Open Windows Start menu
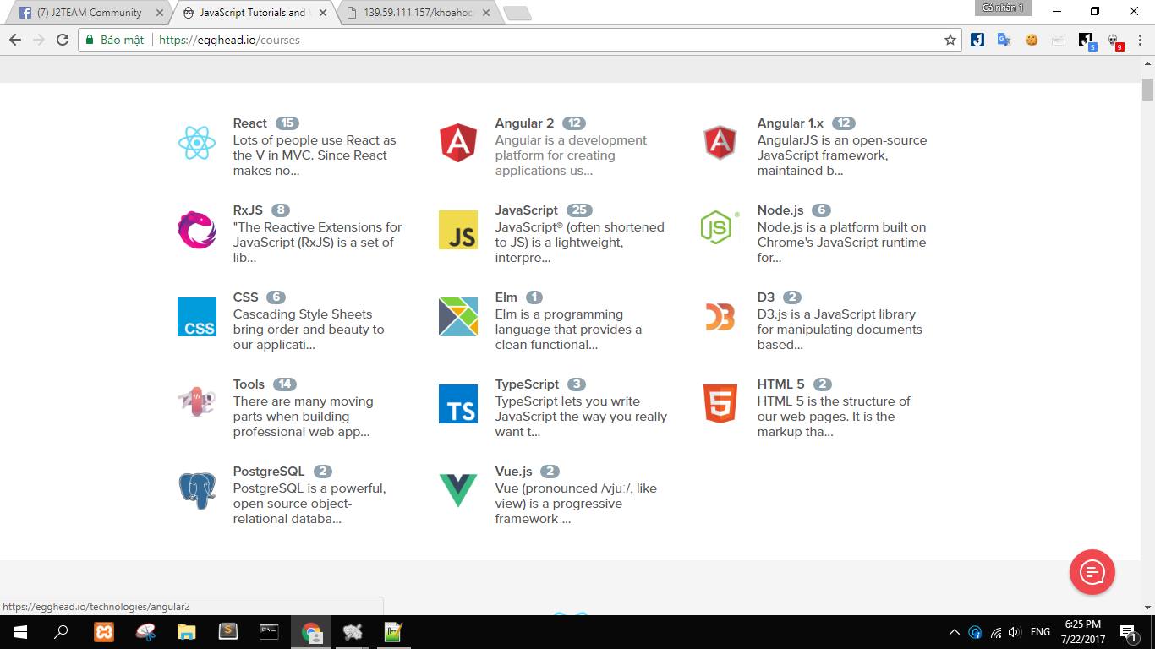Screen dimensions: 1155x649 point(19,632)
